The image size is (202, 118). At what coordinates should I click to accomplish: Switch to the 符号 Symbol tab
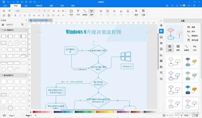62,6
